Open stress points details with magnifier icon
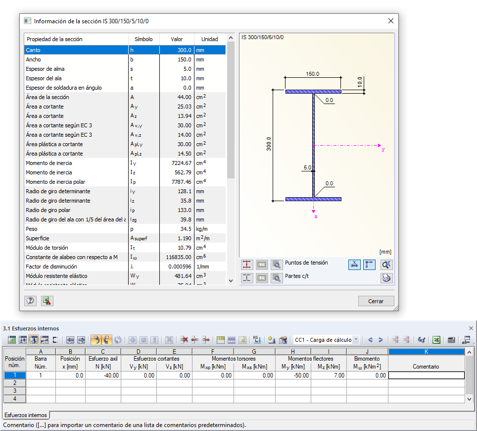 point(276,265)
